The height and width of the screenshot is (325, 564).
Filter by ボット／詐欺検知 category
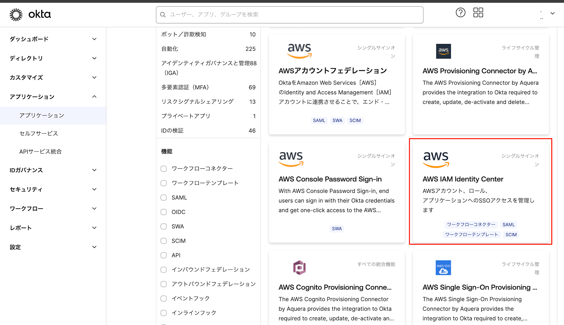208,34
